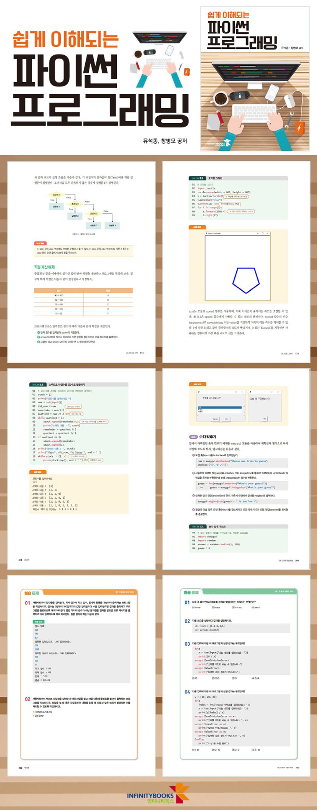
Task: Maximize the Python Turtle Graphics window
Action: (x=262, y=233)
